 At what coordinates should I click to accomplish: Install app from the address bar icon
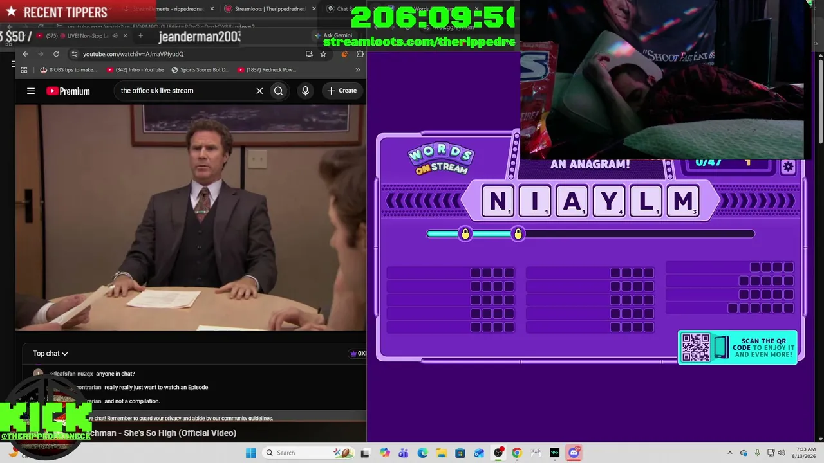(309, 54)
